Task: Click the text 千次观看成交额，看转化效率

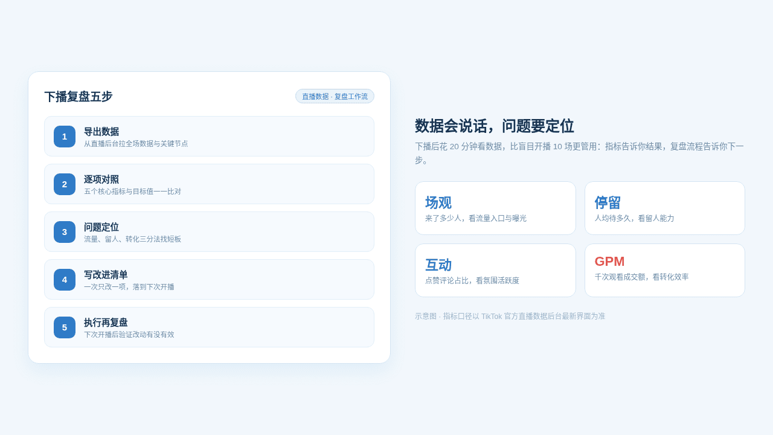Action: tap(641, 277)
